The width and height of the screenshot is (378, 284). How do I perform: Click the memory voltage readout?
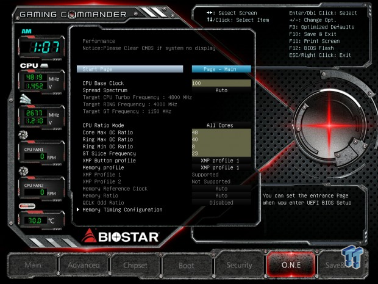pyautogui.click(x=35, y=121)
